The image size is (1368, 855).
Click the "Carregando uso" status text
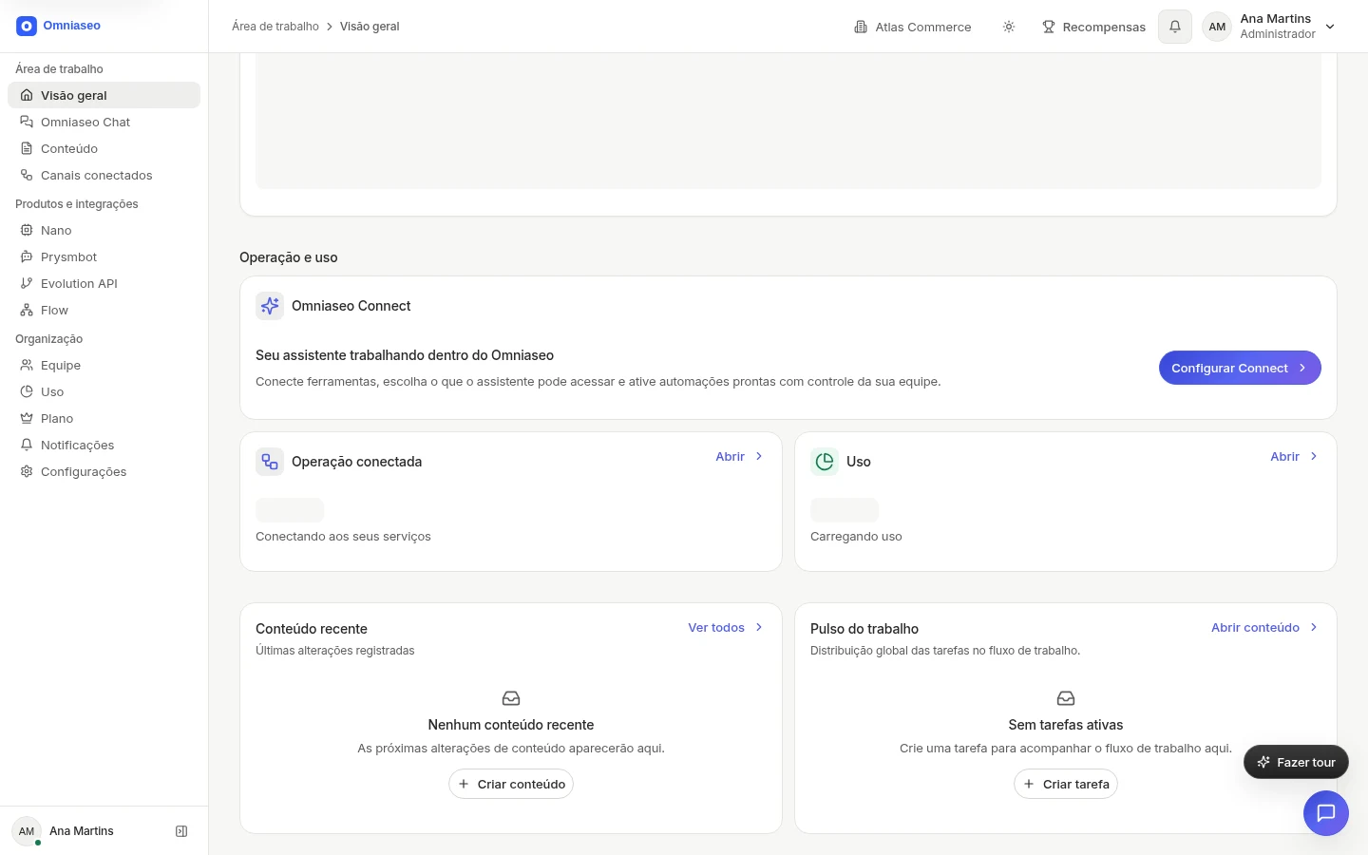pyautogui.click(x=856, y=537)
